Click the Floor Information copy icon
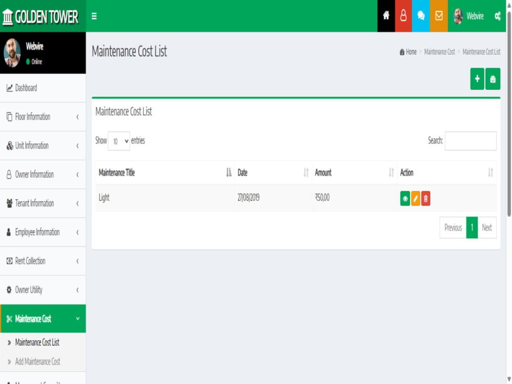This screenshot has height=384, width=512. point(9,117)
